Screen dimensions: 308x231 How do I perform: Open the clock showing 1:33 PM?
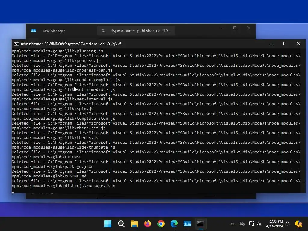[275, 224]
